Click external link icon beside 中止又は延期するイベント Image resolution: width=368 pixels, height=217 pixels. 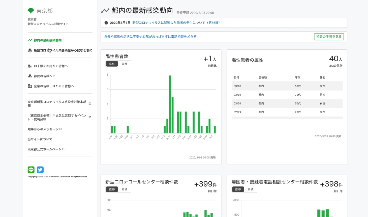pos(90,117)
